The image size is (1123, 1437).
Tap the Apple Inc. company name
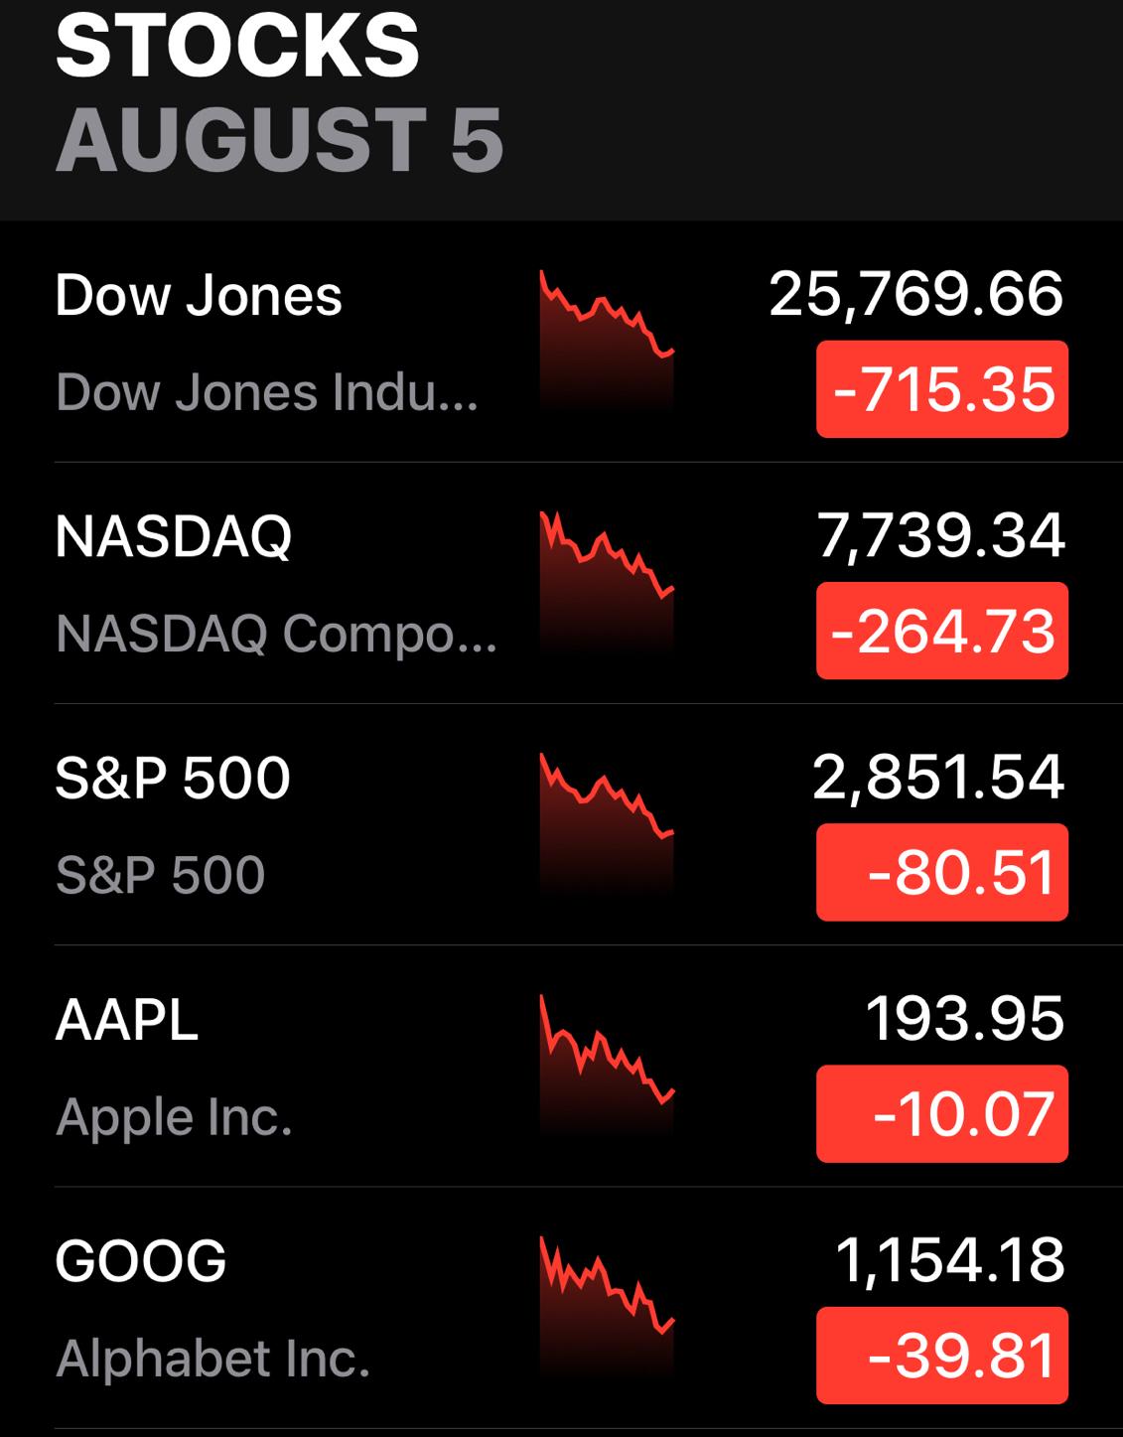click(174, 1117)
